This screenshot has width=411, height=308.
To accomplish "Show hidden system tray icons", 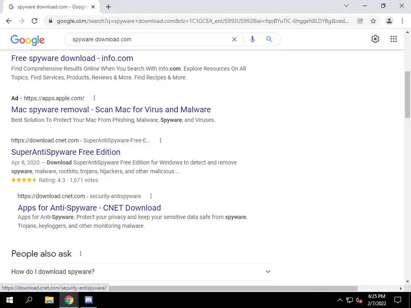I will pos(340,300).
